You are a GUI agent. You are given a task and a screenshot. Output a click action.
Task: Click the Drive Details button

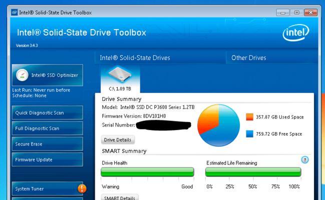tap(118, 140)
